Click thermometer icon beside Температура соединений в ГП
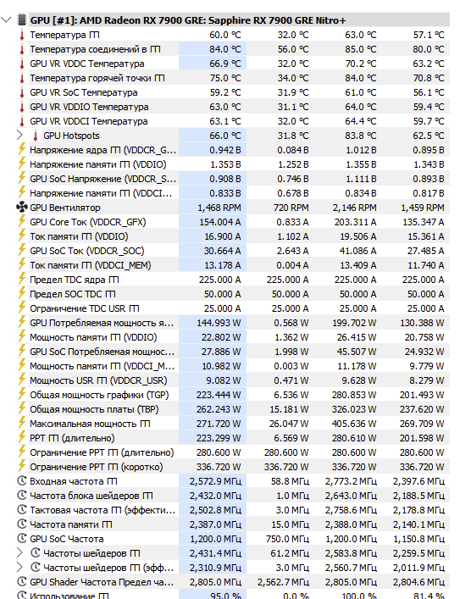 click(22, 50)
